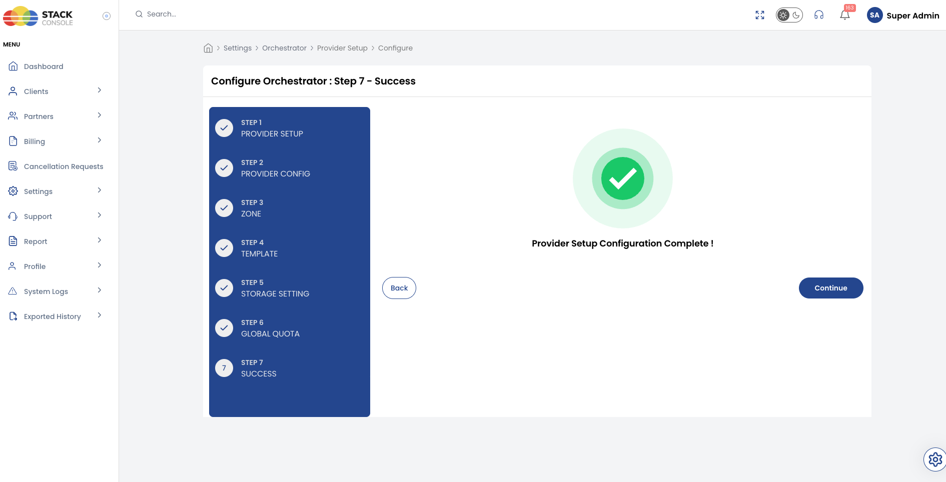
Task: Select Step 7 Success number circle
Action: coord(224,368)
